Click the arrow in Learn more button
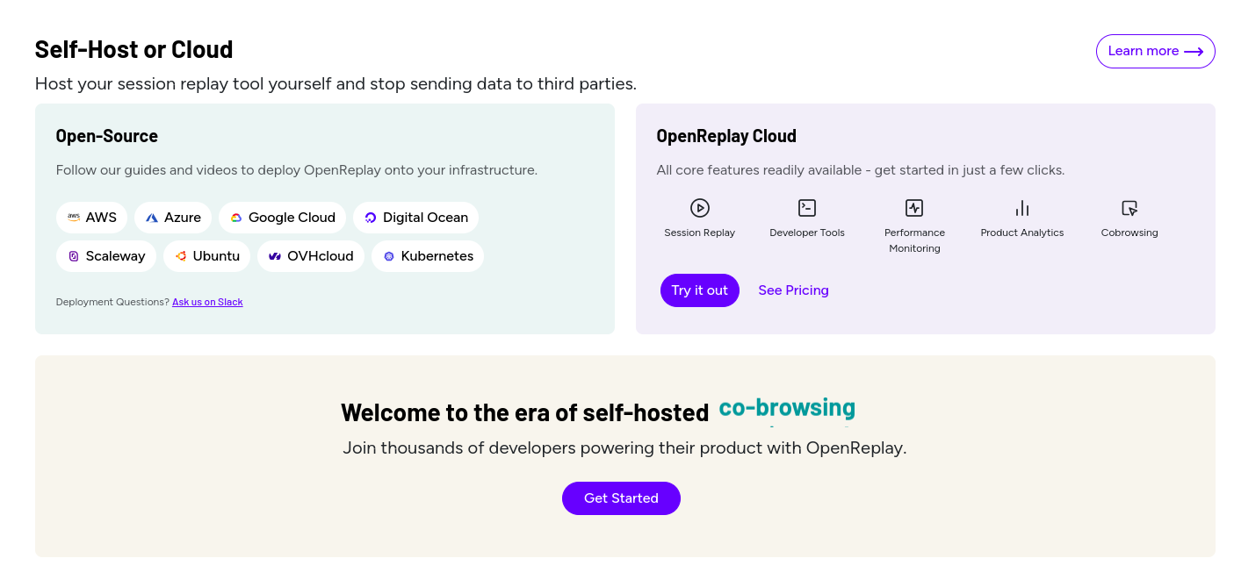Screen dimensions: 1234x587 point(1194,52)
